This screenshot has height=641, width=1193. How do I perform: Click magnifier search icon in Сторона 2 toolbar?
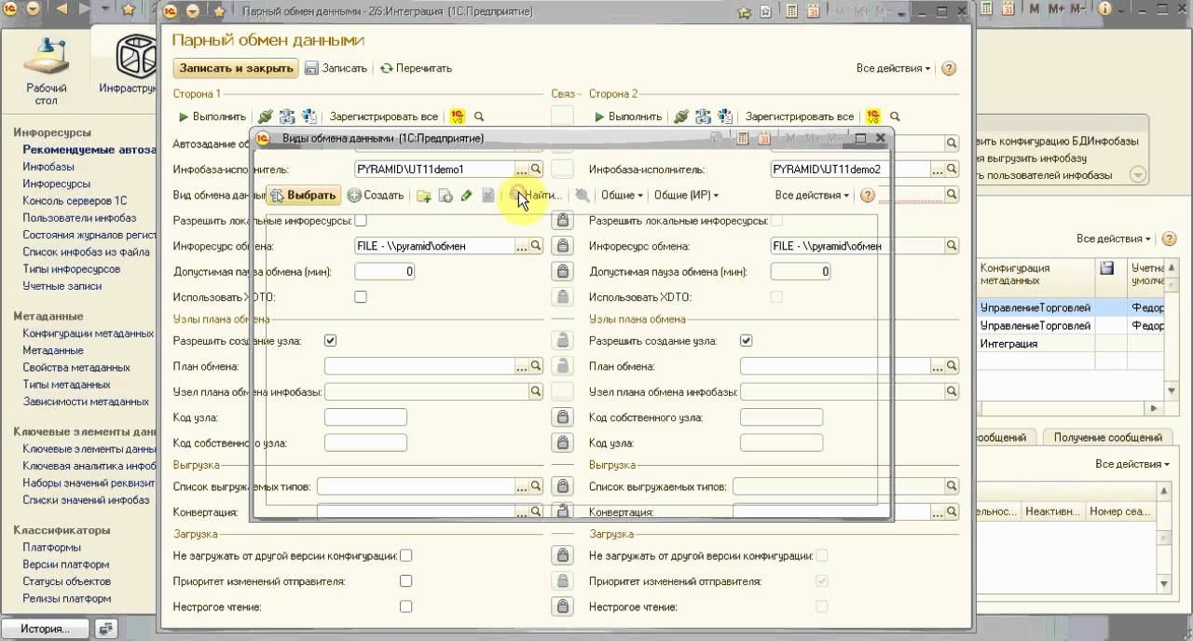895,116
